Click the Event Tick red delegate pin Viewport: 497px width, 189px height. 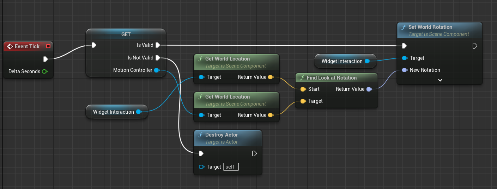coord(48,46)
